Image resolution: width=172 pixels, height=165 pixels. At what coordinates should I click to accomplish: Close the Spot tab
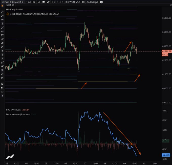point(13,5)
